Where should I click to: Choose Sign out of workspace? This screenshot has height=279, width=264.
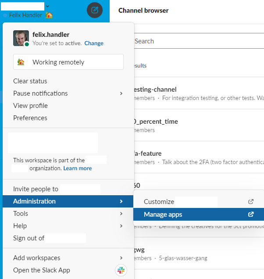[x=68, y=238]
